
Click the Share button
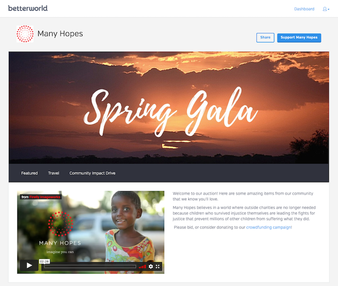(265, 37)
